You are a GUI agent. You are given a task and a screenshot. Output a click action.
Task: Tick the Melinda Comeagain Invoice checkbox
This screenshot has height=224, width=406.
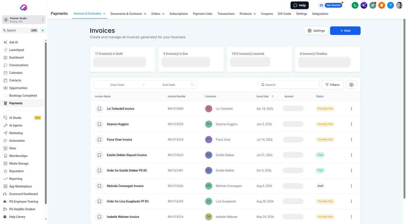point(99,186)
